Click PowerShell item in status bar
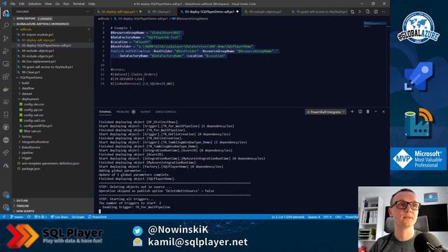448x252 pixels. (97, 217)
